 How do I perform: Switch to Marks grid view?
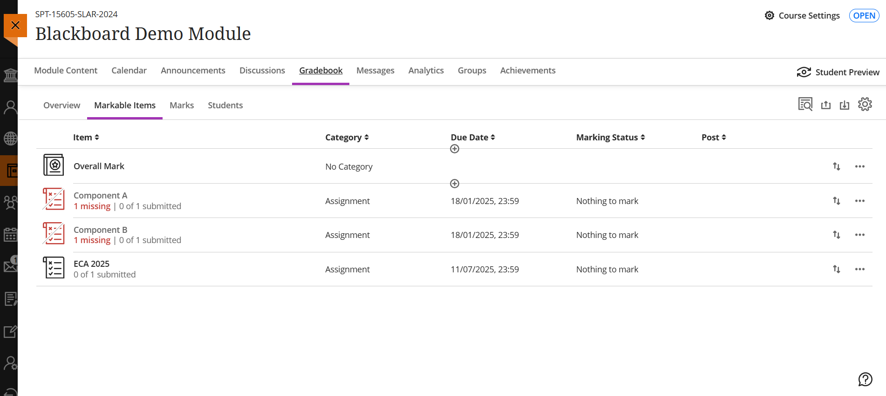182,105
